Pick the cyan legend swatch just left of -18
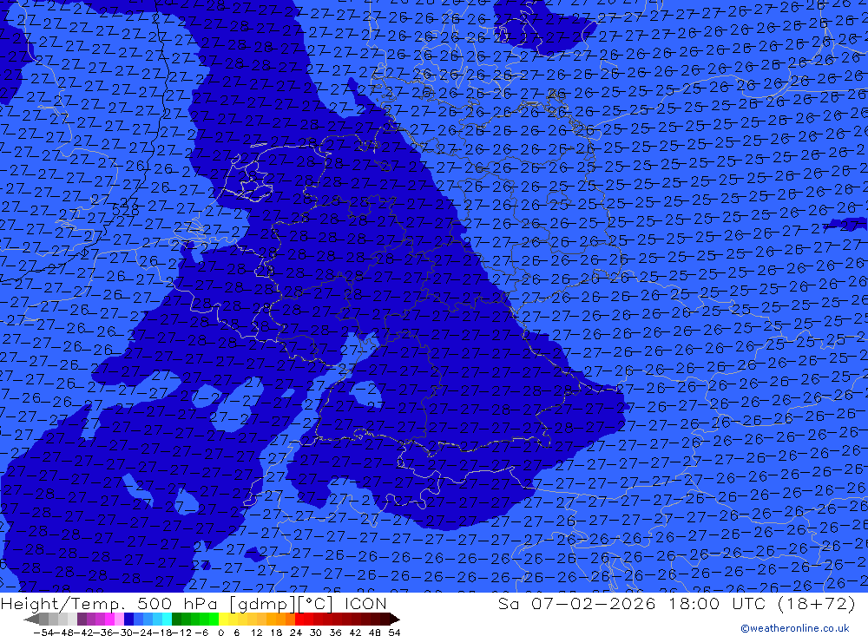 pyautogui.click(x=167, y=620)
